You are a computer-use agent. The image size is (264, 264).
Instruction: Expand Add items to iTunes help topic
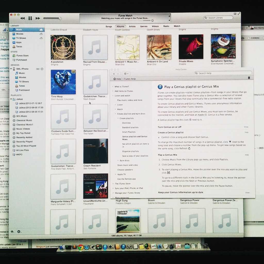pyautogui.click(x=113, y=91)
